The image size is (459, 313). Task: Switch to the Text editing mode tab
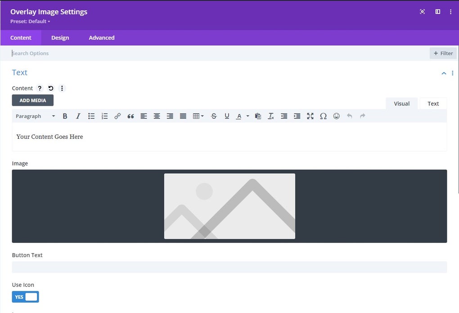[x=432, y=103]
